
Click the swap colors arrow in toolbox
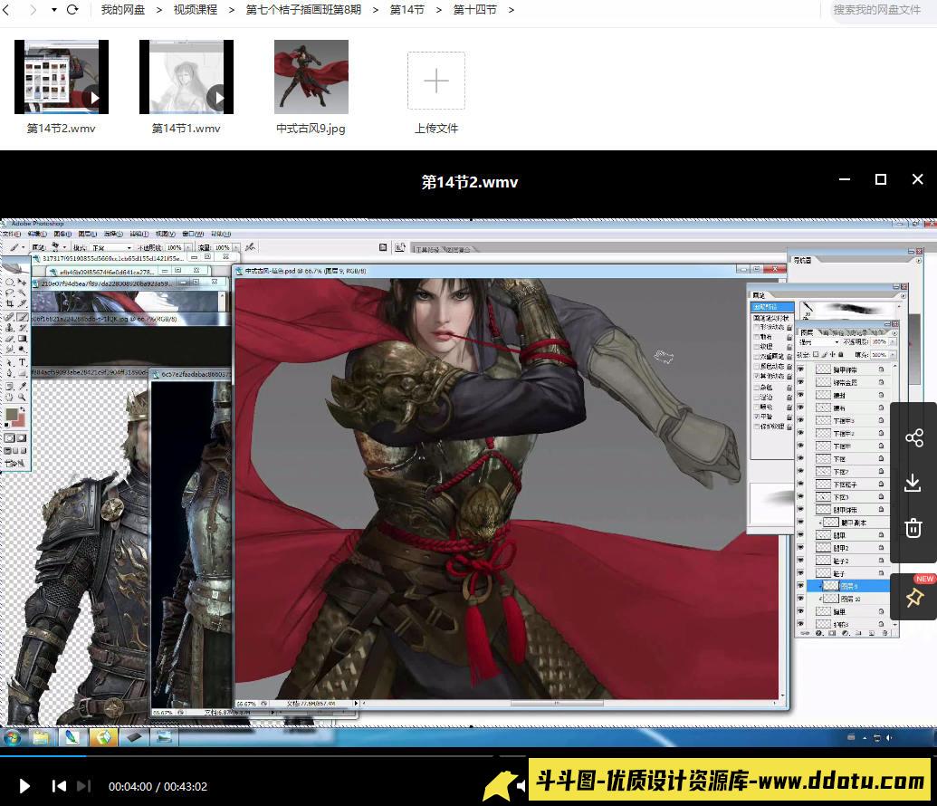coord(23,409)
